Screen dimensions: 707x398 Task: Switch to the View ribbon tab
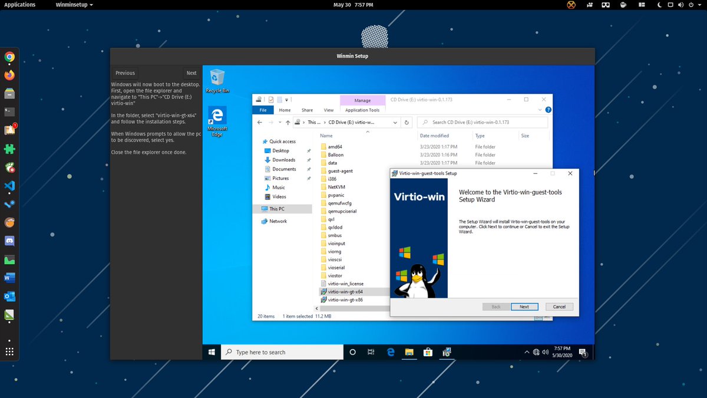[x=329, y=110]
